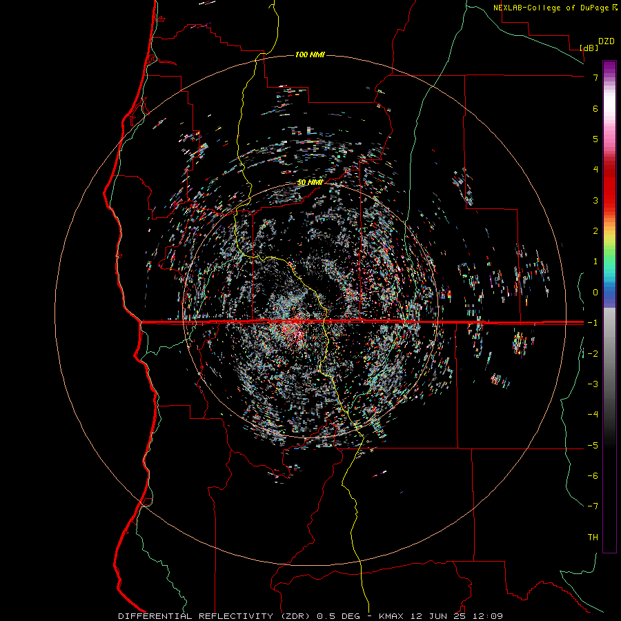This screenshot has width=621, height=621.
Task: Click the 2 dB color scale label
Action: pos(595,231)
